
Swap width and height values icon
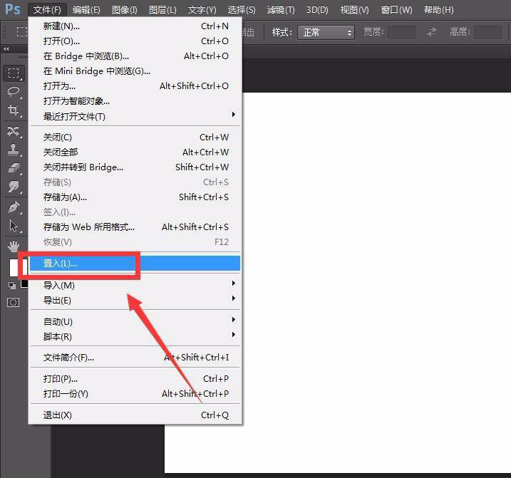(432, 32)
